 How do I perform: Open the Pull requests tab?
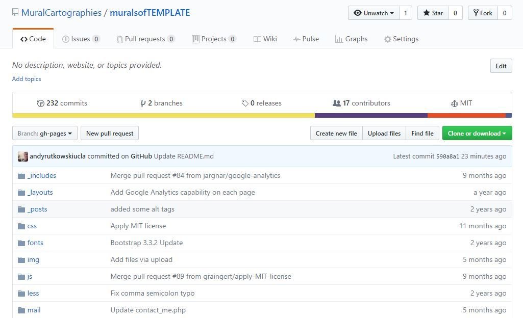click(x=146, y=39)
